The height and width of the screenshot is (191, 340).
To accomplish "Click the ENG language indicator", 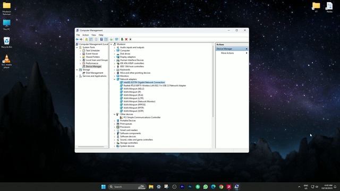I will [x=306, y=187].
